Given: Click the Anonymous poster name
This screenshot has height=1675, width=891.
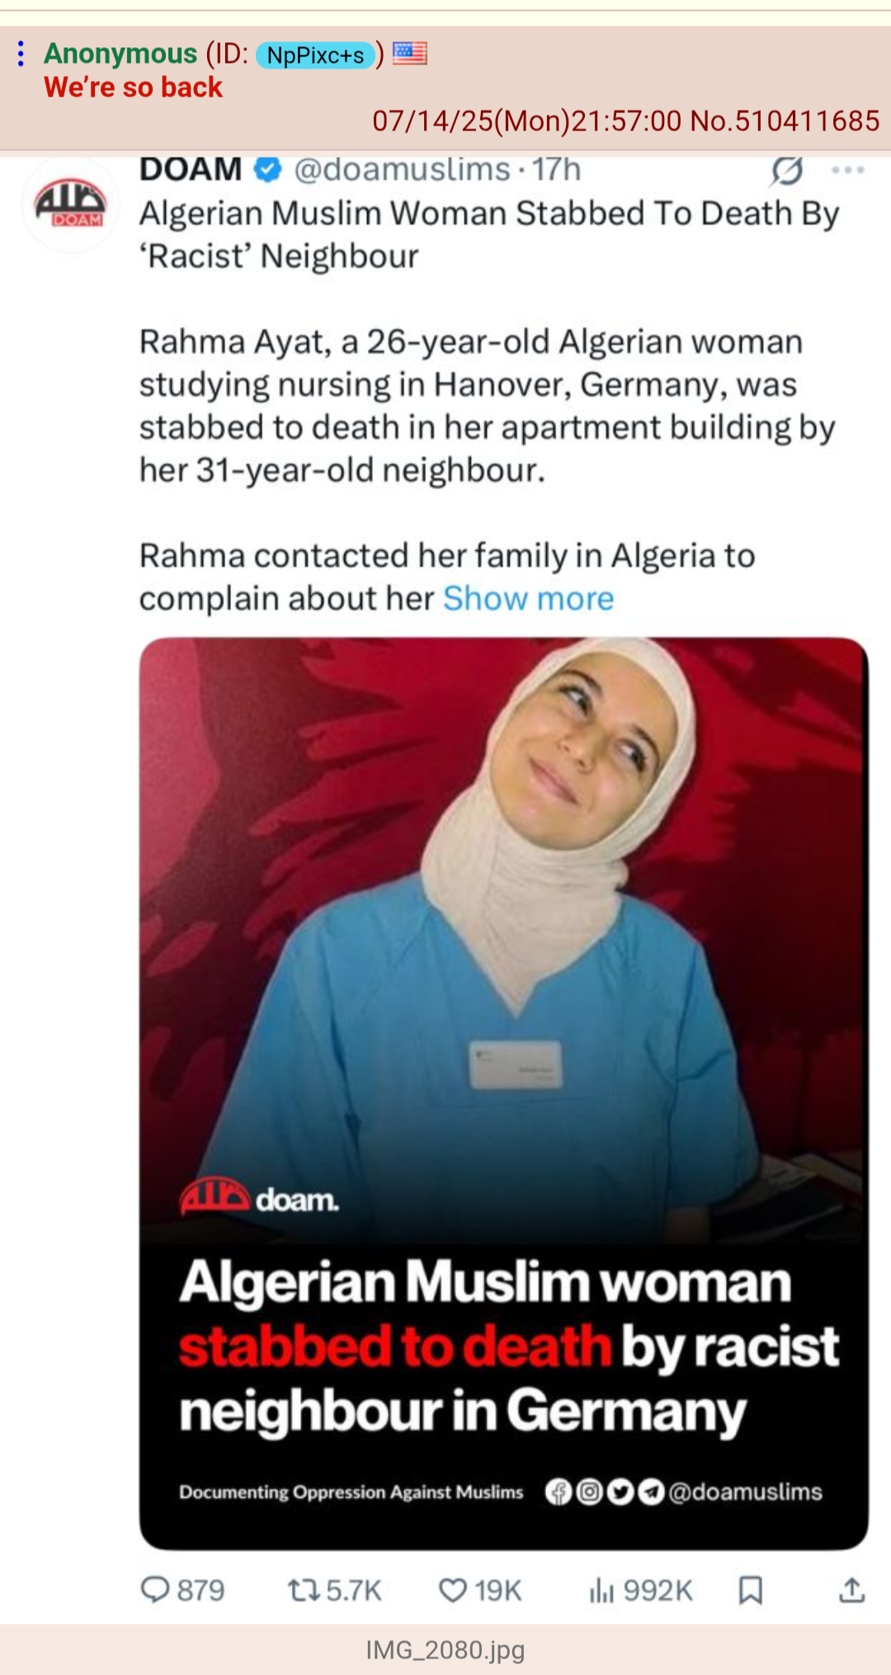Looking at the screenshot, I should tap(120, 54).
